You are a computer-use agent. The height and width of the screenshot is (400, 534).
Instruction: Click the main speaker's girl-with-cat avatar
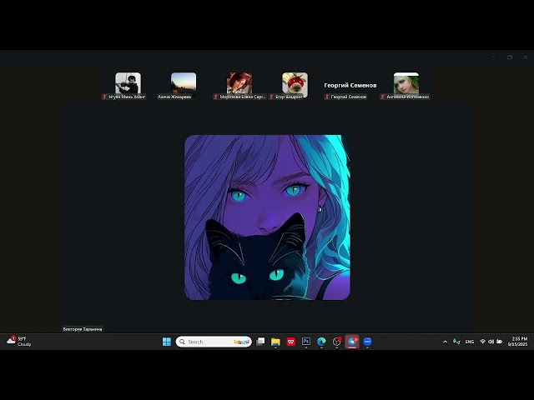tap(267, 217)
